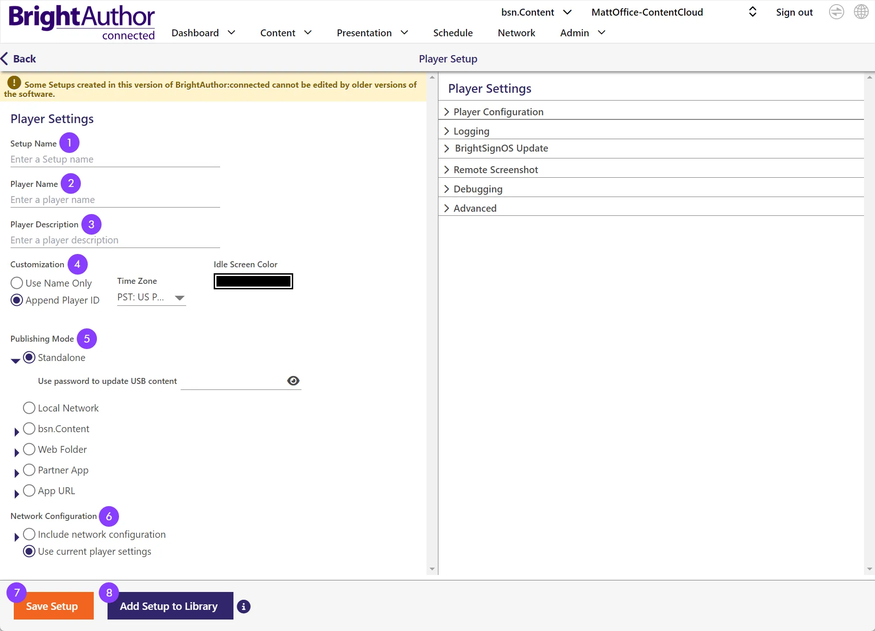This screenshot has height=631, width=875.
Task: Go to the Schedule tab
Action: point(453,33)
